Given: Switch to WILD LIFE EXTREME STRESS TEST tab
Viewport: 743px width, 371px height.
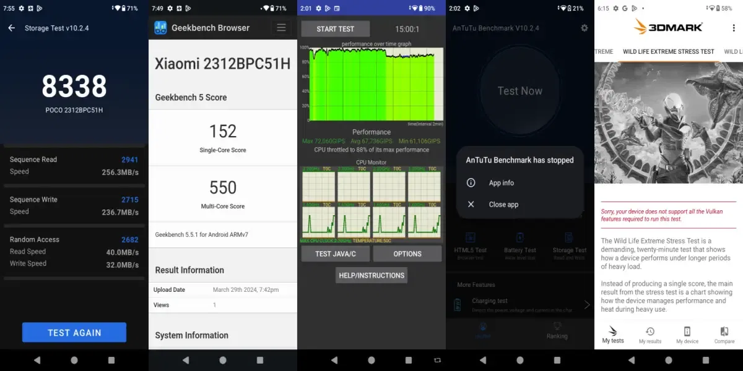Looking at the screenshot, I should 668,51.
